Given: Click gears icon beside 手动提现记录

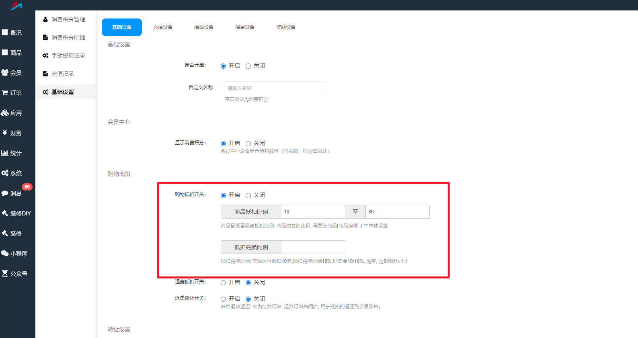Looking at the screenshot, I should point(45,55).
